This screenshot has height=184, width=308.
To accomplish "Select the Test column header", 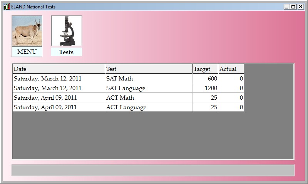I will [x=148, y=69].
